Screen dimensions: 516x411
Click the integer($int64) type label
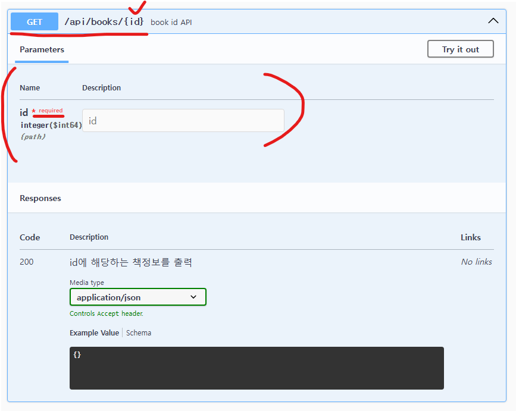tap(51, 125)
